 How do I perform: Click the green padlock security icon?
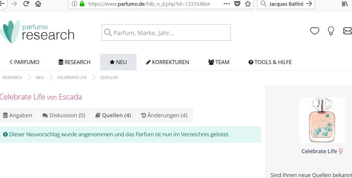click(x=82, y=4)
